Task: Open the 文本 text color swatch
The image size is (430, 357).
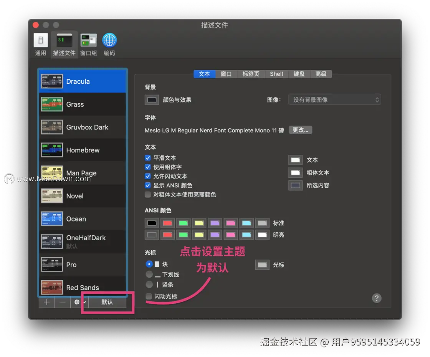Action: pyautogui.click(x=295, y=160)
